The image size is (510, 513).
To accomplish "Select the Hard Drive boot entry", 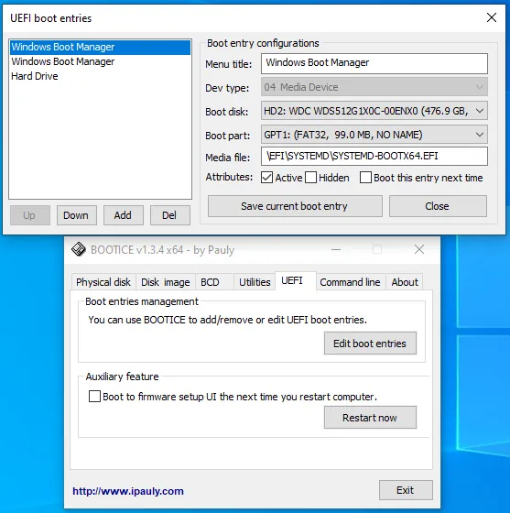I will pos(100,76).
